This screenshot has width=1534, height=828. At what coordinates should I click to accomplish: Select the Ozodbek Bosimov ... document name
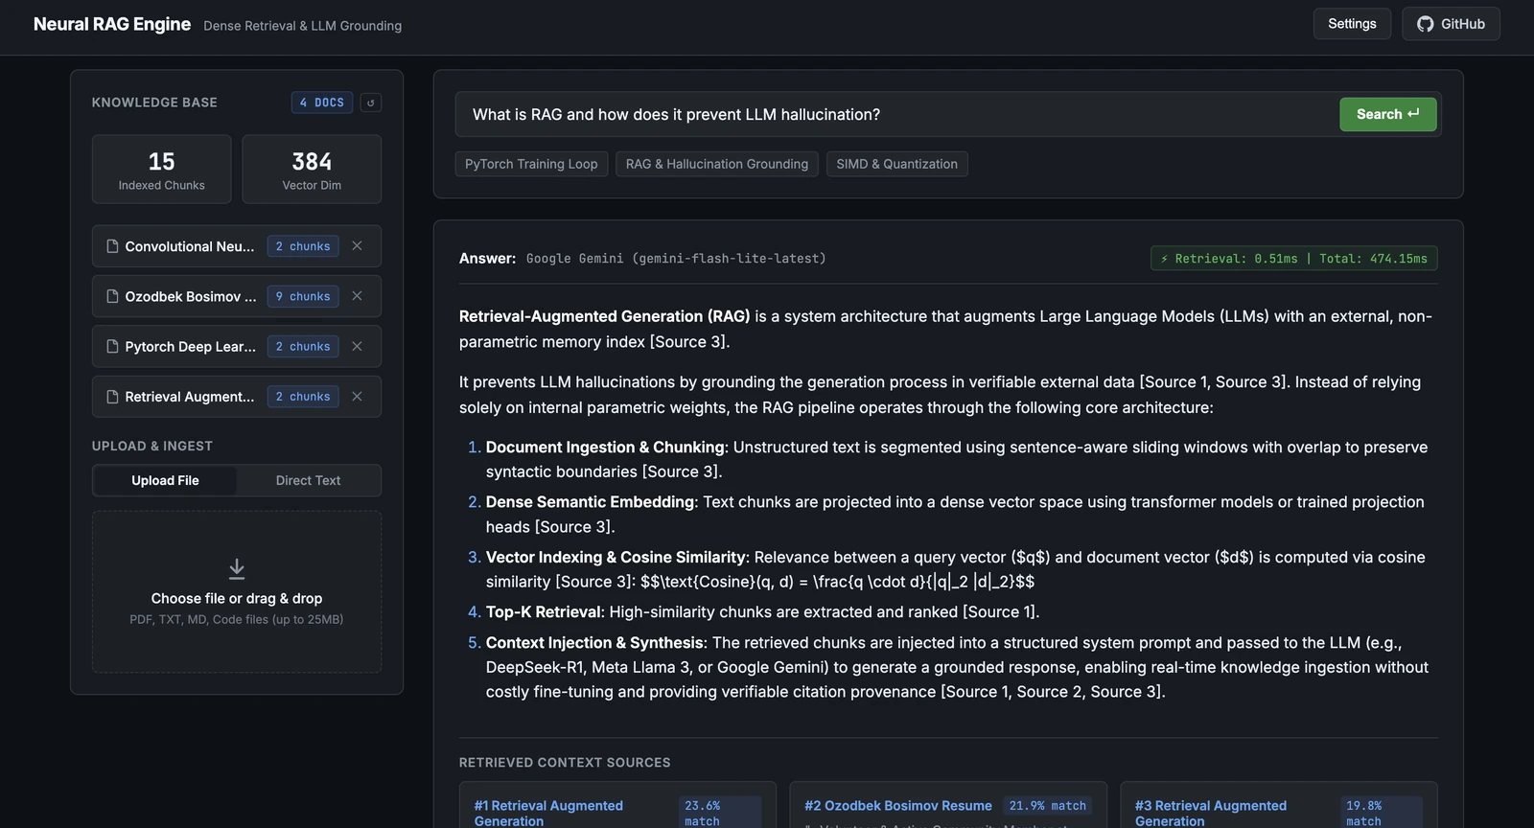(191, 296)
